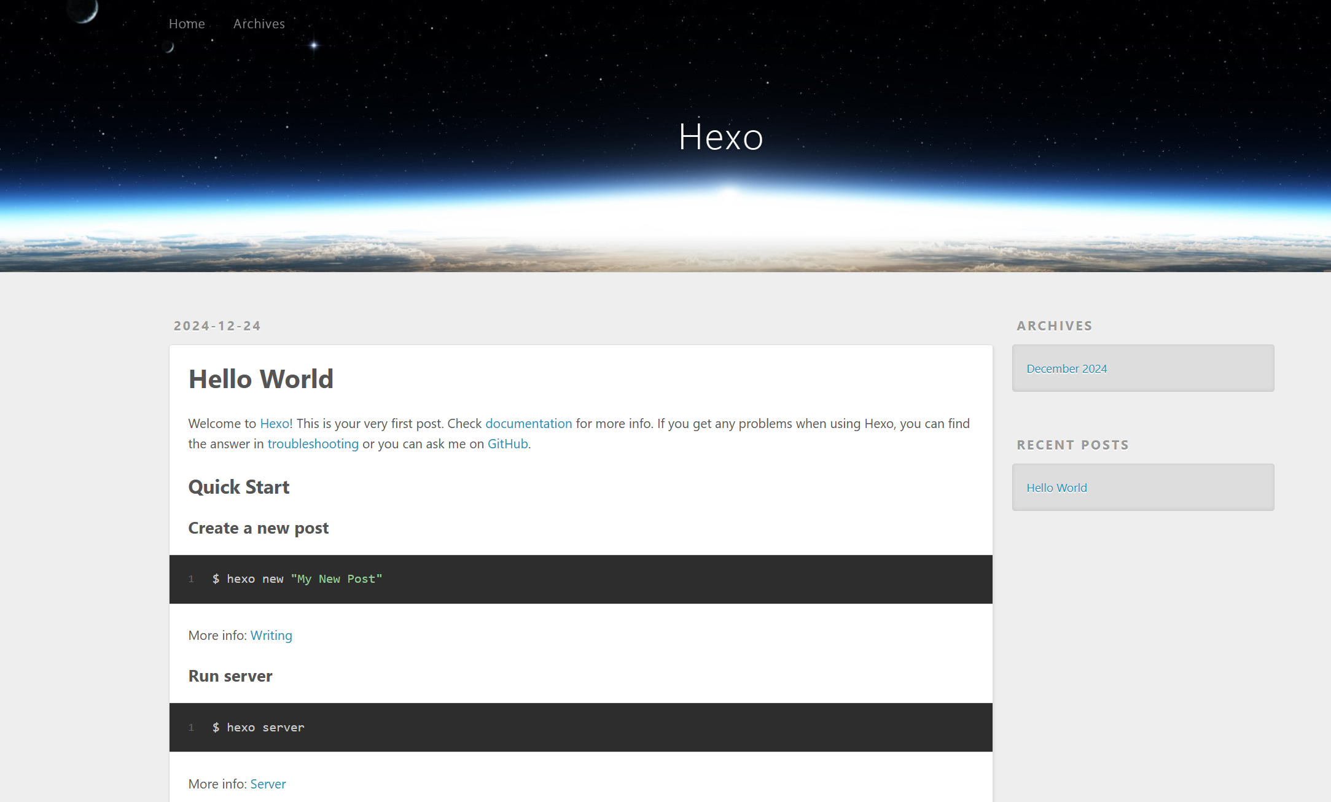Open the 2024-12-24 post date link
The image size is (1331, 802).
point(217,325)
